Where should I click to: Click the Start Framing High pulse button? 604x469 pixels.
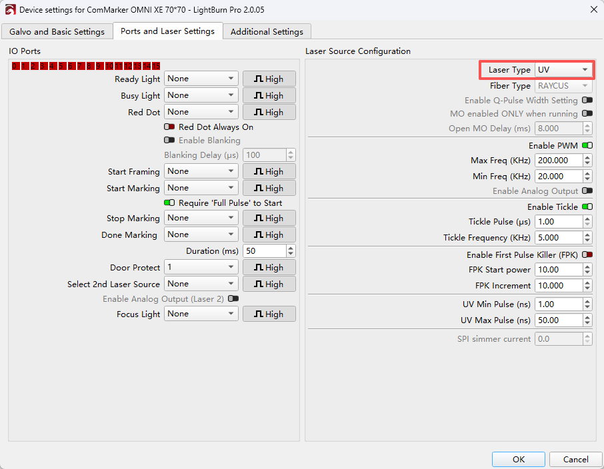(269, 172)
